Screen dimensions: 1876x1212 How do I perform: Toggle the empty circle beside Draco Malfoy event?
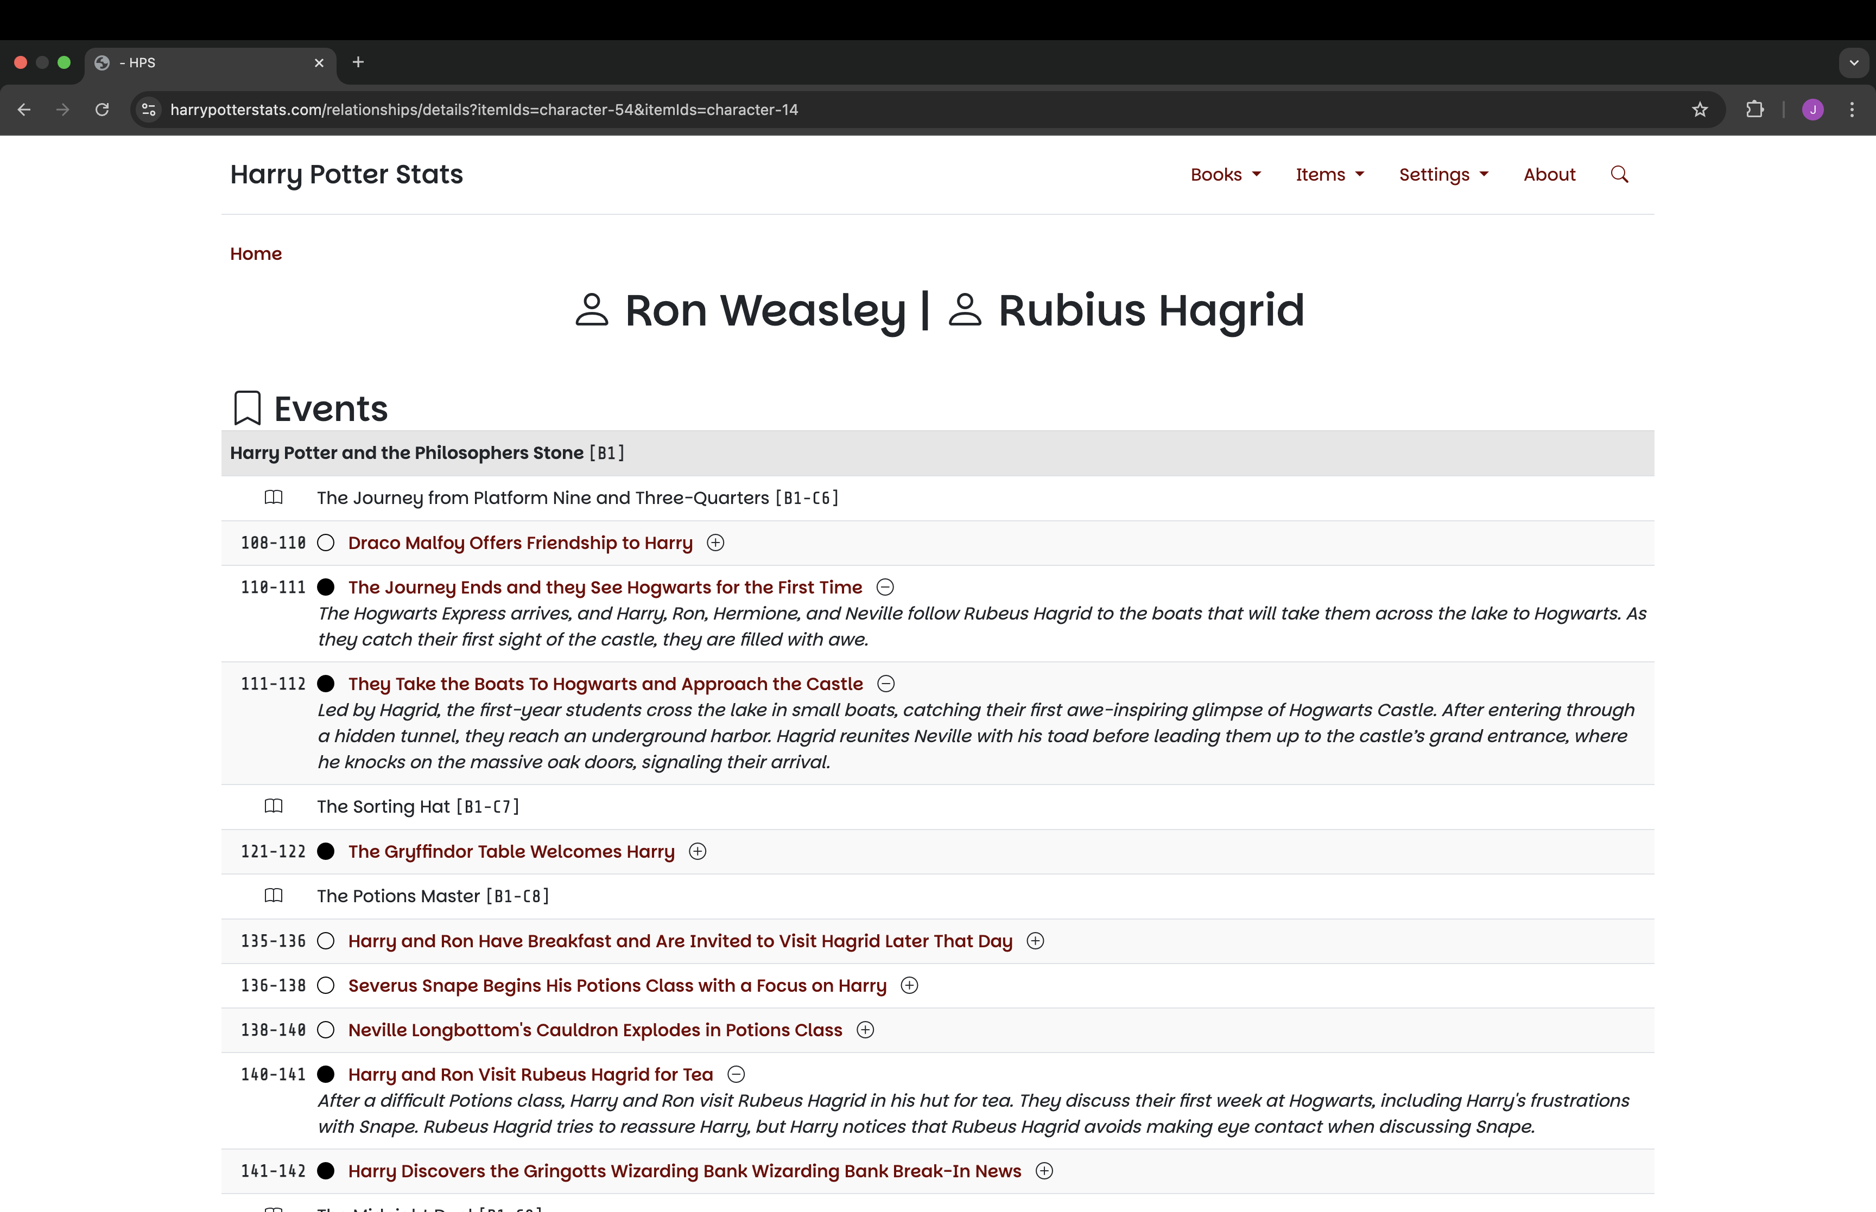[x=325, y=543]
